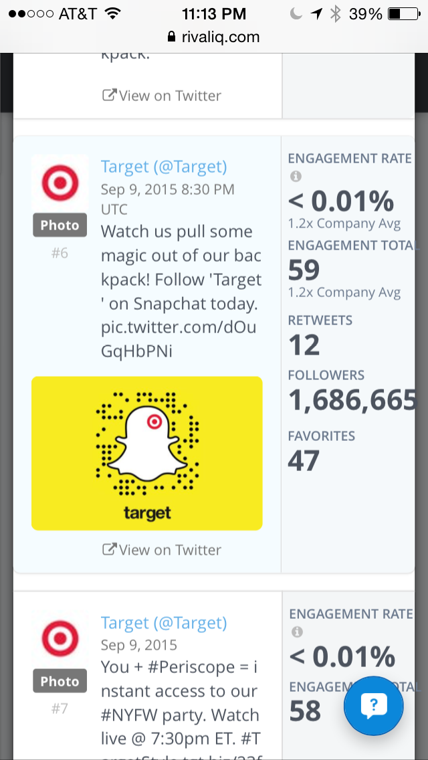Tap the Photo badge on post #6
The width and height of the screenshot is (428, 760).
pyautogui.click(x=60, y=225)
